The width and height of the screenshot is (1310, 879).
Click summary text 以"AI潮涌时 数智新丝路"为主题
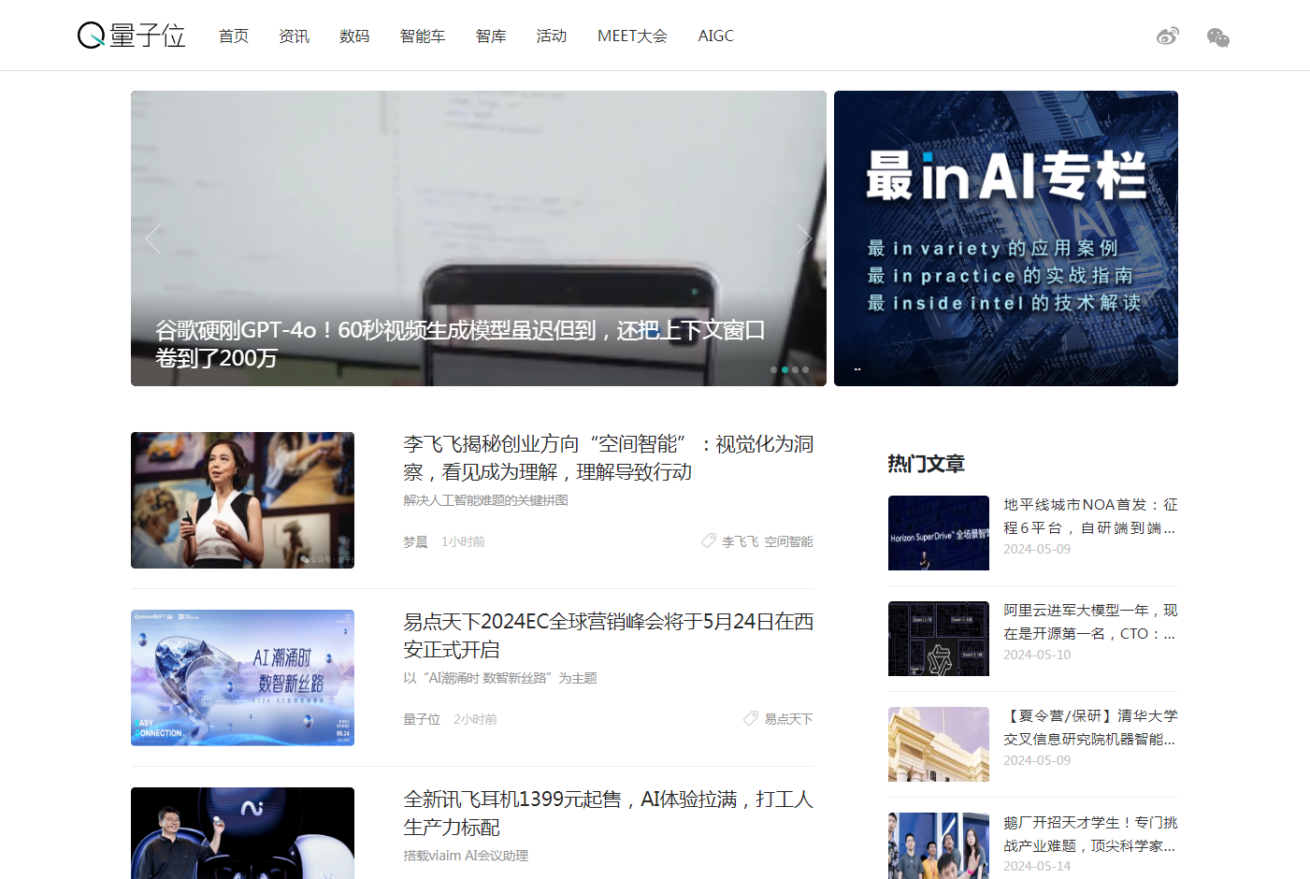500,678
